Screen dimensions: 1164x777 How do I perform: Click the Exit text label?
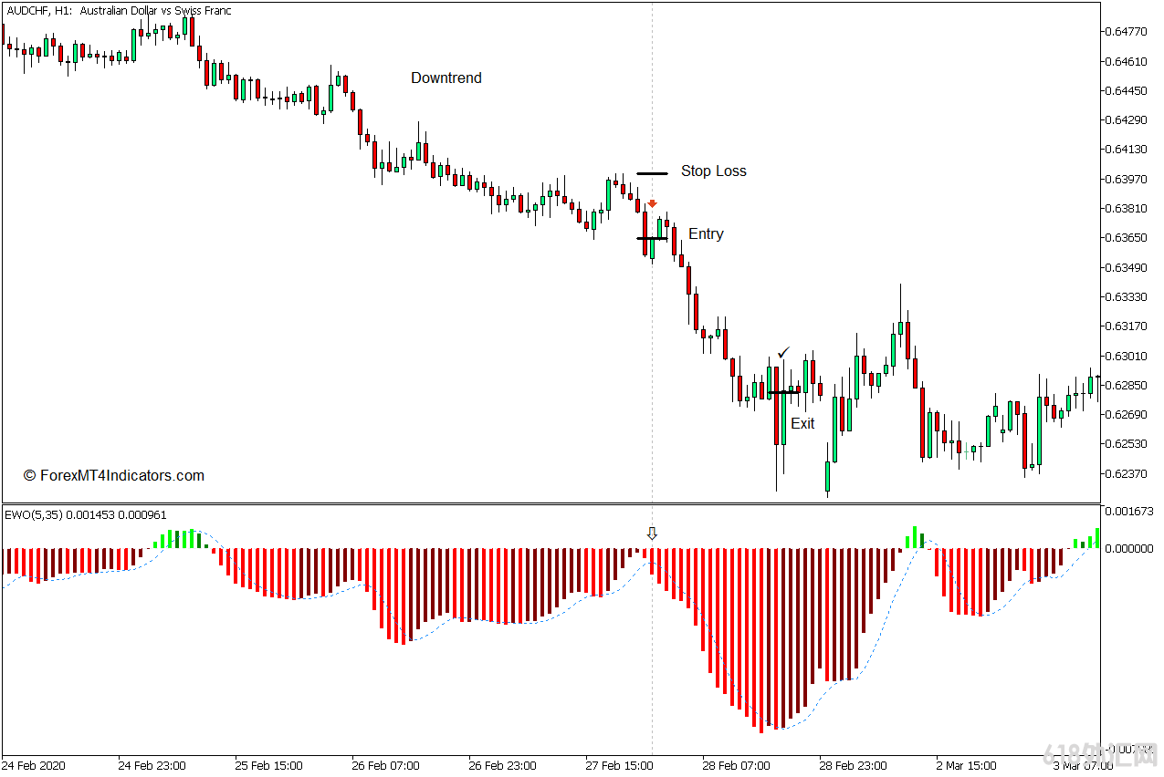tap(802, 424)
